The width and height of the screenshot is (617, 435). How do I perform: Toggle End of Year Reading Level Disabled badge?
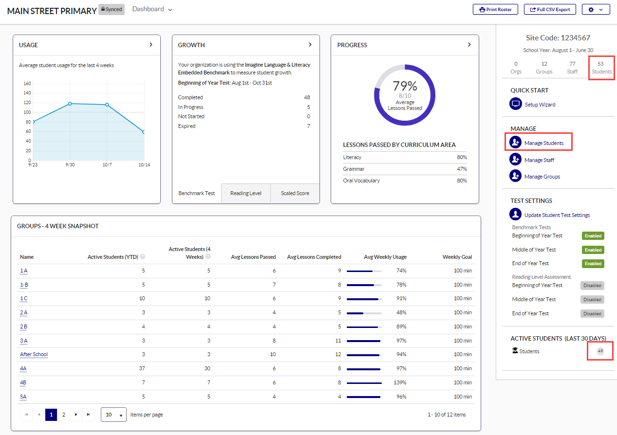click(592, 313)
